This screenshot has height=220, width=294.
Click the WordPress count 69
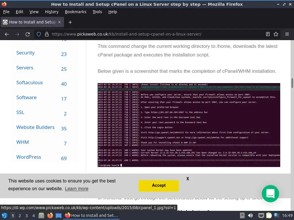point(64,158)
